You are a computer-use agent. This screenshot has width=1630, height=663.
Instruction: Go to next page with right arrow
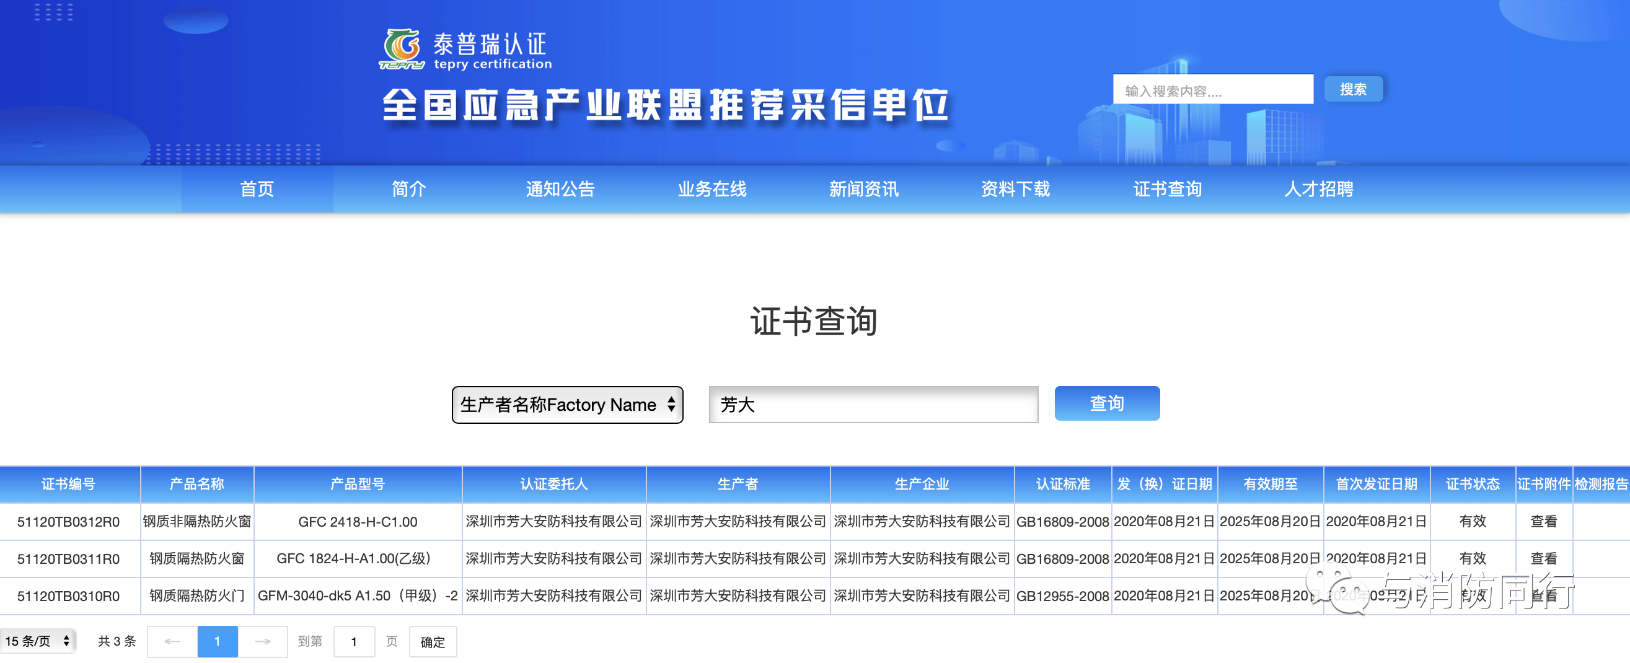tap(263, 641)
